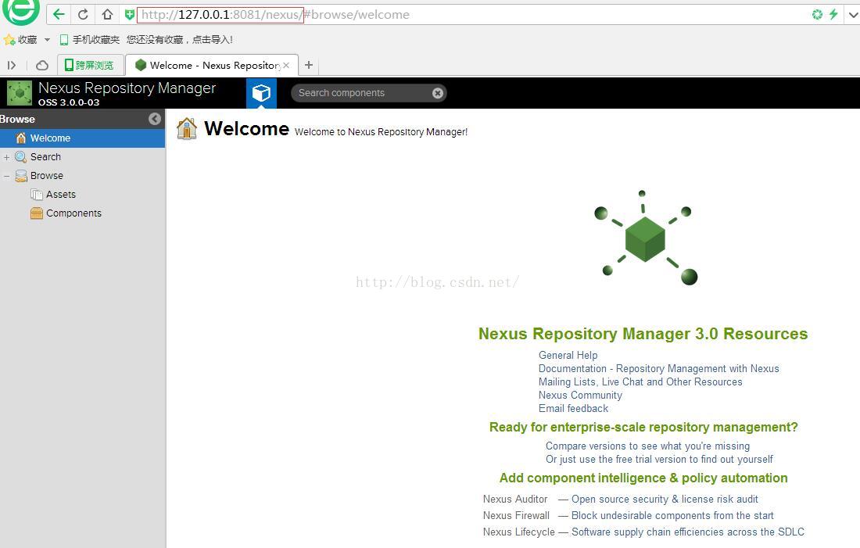Open the Browse sidebar item
The width and height of the screenshot is (860, 548).
[47, 176]
